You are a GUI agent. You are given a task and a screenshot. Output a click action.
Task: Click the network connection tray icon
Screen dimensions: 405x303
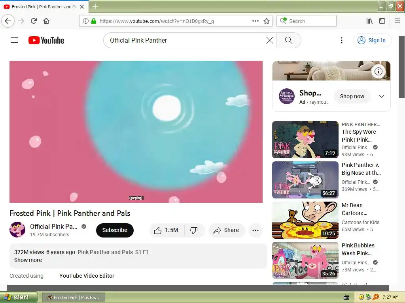click(368, 297)
